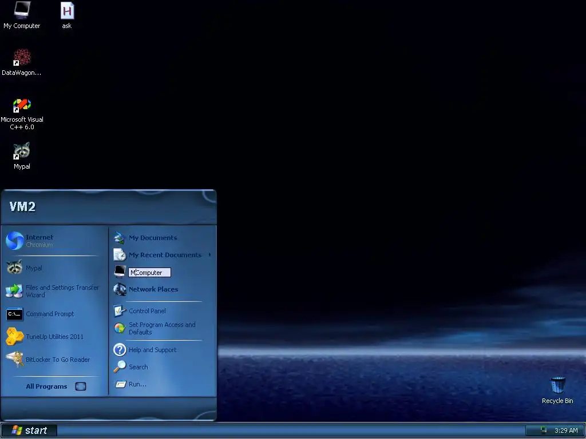
Task: Open Search from Start menu
Action: 163,367
